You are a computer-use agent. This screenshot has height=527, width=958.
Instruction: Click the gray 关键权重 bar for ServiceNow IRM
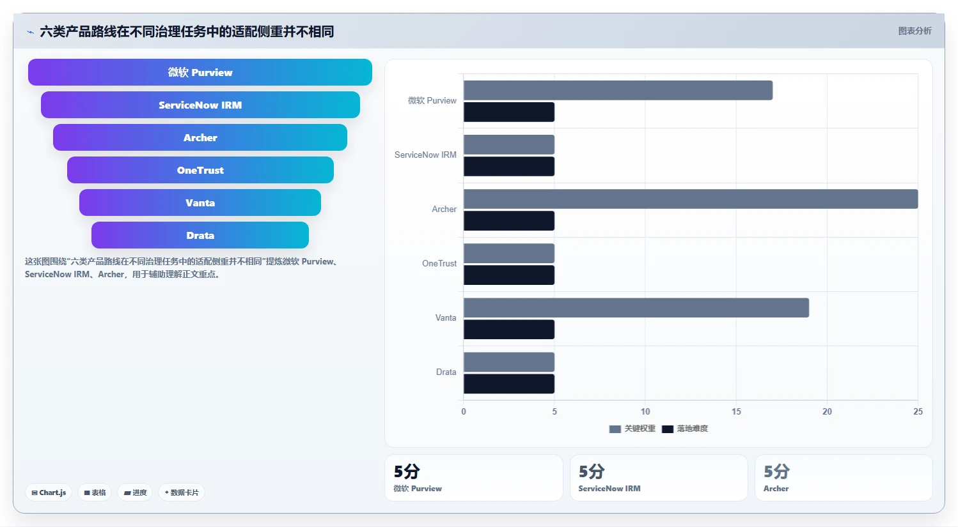(x=509, y=144)
